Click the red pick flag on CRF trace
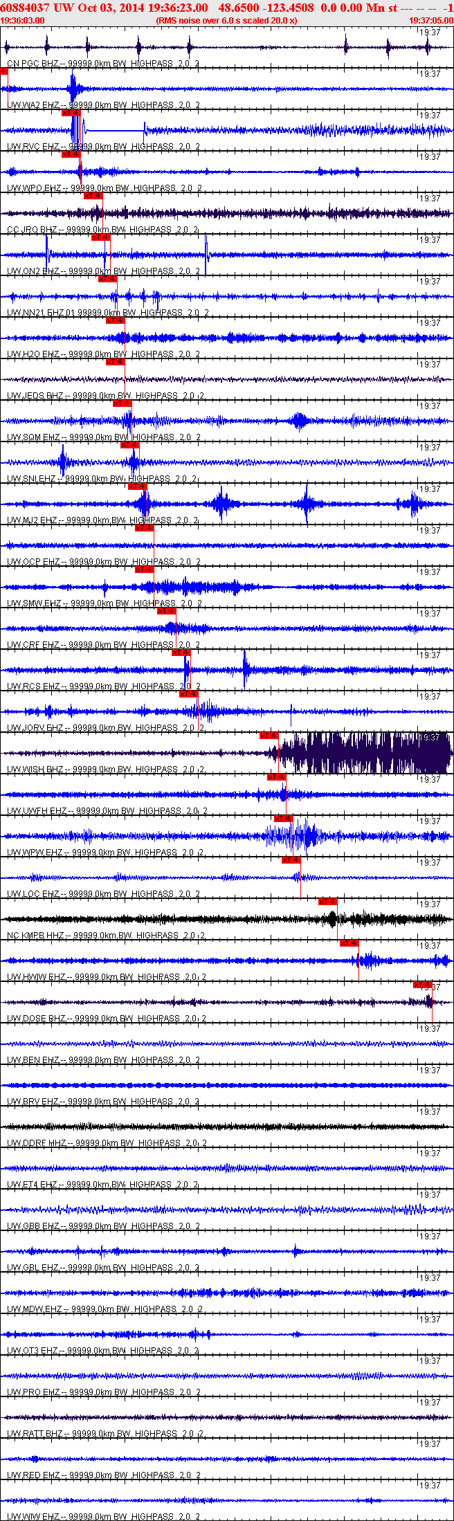454x1521 pixels. click(x=167, y=610)
